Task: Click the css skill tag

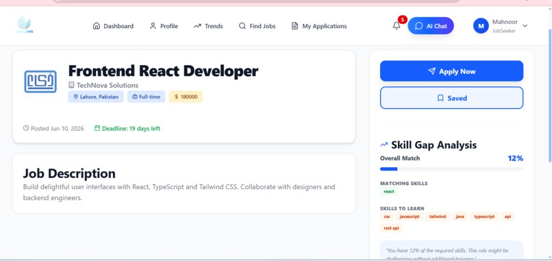Action: 387,216
